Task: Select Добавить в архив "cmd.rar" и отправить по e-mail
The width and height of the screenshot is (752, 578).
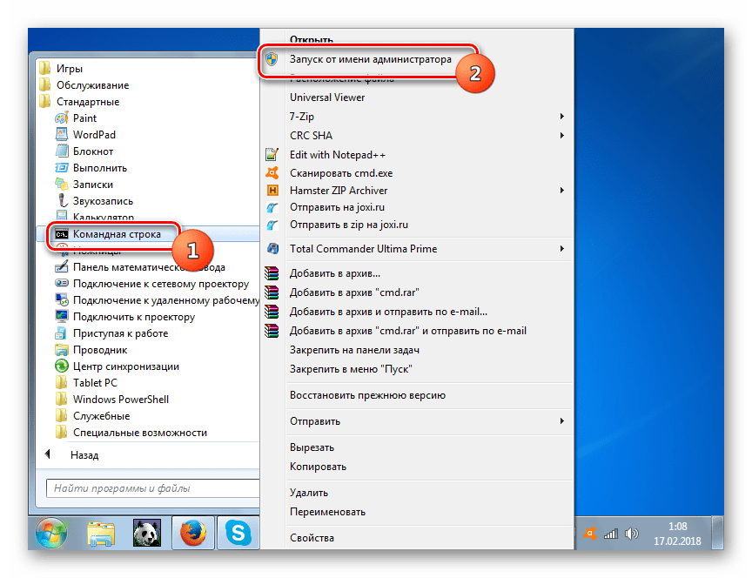Action: click(407, 331)
